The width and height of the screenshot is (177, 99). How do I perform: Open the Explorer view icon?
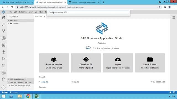click(x=4, y=18)
